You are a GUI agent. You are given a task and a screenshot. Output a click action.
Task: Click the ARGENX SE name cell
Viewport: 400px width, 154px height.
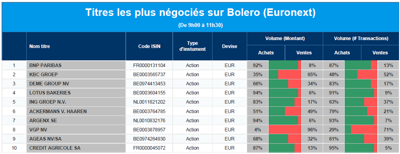click(76, 120)
